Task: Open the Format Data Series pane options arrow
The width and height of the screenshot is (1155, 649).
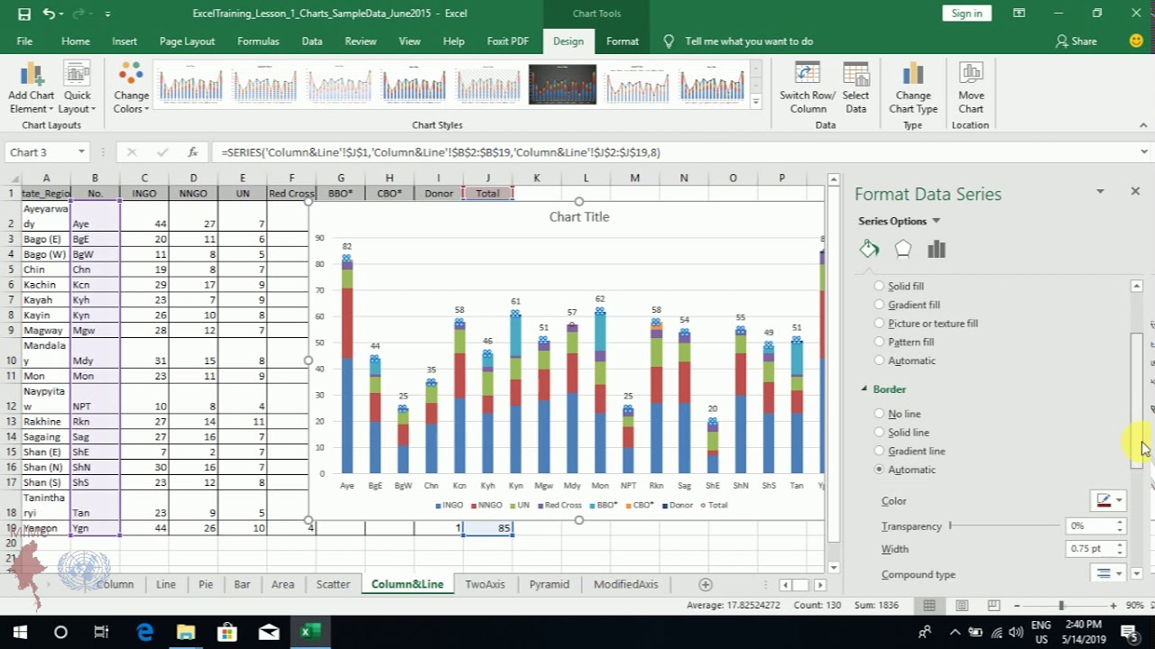Action: click(1100, 191)
